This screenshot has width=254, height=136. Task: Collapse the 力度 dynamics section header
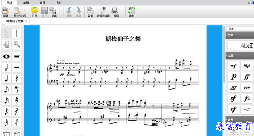240,56
